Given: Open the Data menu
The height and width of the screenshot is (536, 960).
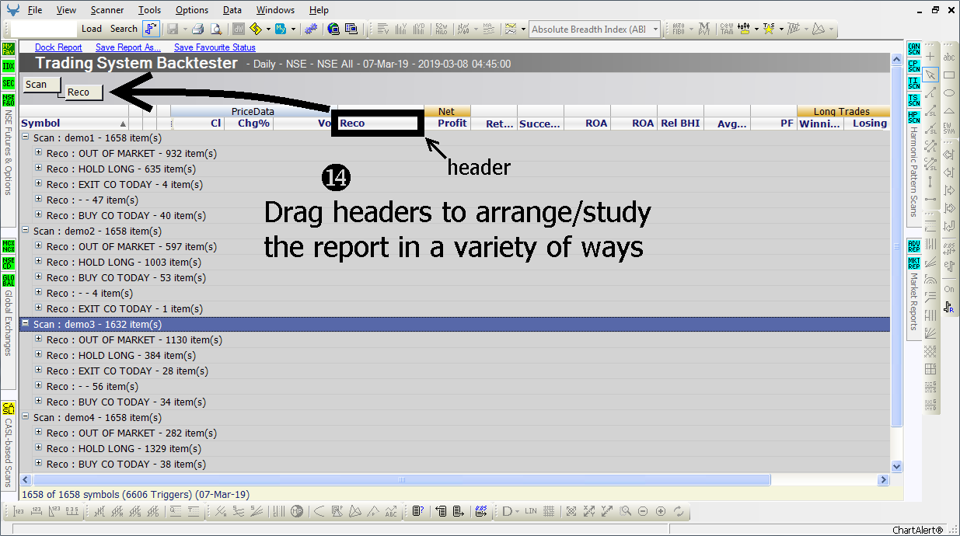Looking at the screenshot, I should click(232, 10).
